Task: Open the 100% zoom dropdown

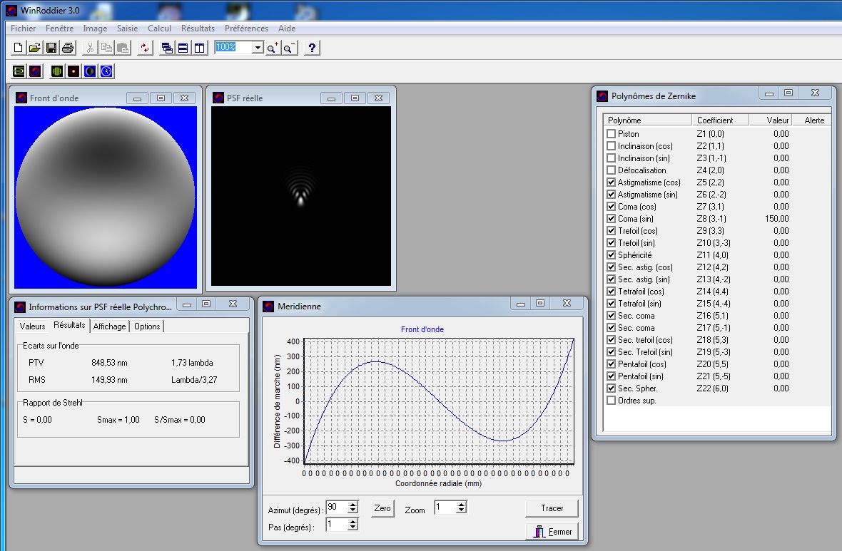Action: pyautogui.click(x=258, y=48)
